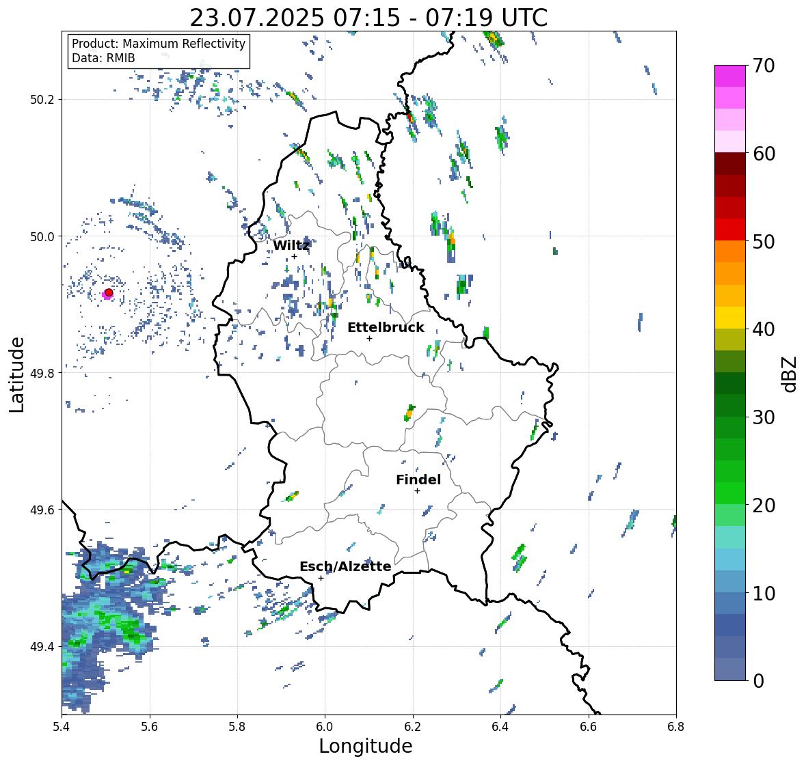Click the plus marker below Findel

(417, 491)
